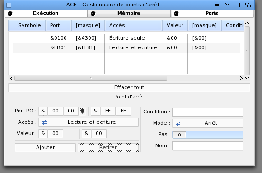Viewport: 262px width, 173px height.
Task: Click the list's scroll down arrow
Action: (x=247, y=78)
